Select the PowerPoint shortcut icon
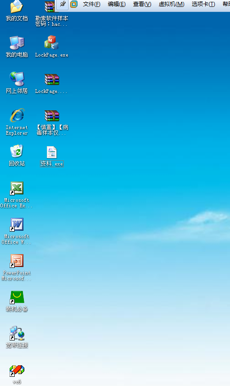The image size is (230, 386). tap(17, 261)
